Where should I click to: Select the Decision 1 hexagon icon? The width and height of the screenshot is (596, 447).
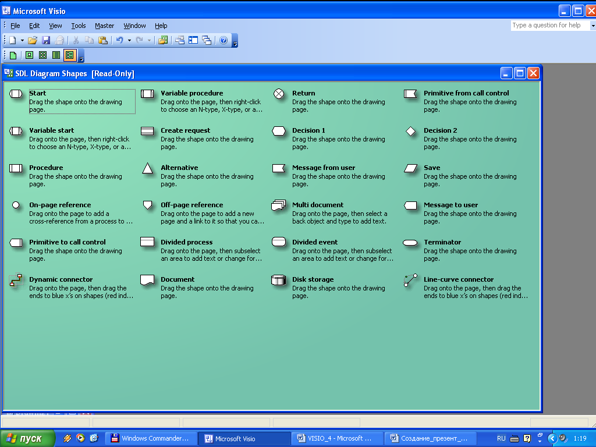click(x=279, y=131)
